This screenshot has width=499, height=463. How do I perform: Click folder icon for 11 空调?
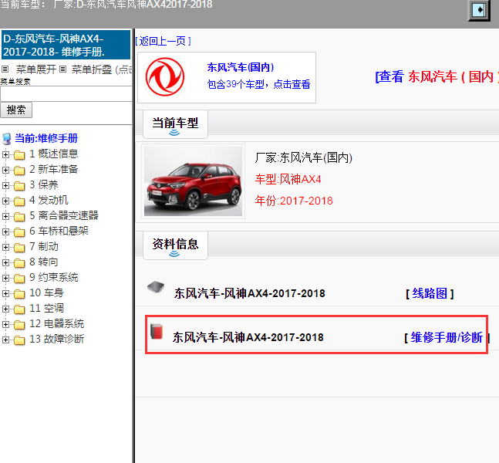[19, 309]
